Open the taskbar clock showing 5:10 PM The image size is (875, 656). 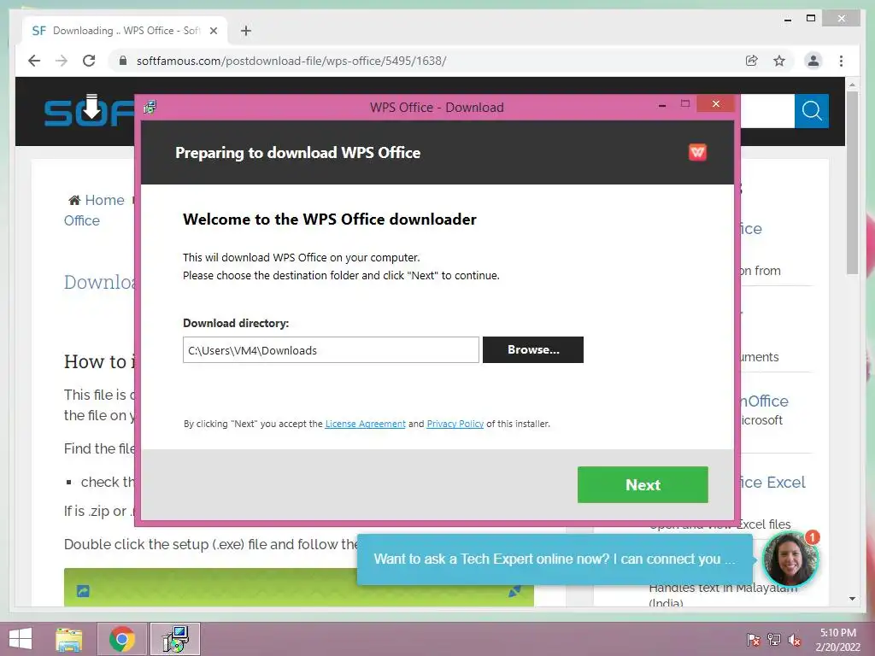tap(837, 640)
